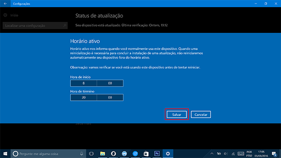Open Task View from the taskbar
Screen dimensions: 281x158
(x=91, y=153)
